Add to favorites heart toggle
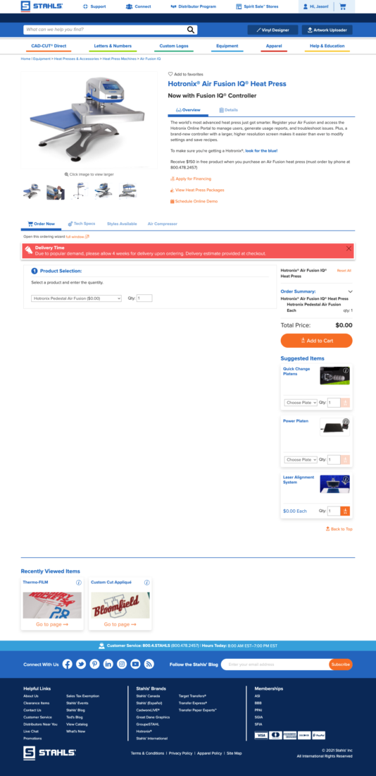This screenshot has width=376, height=776. click(170, 74)
